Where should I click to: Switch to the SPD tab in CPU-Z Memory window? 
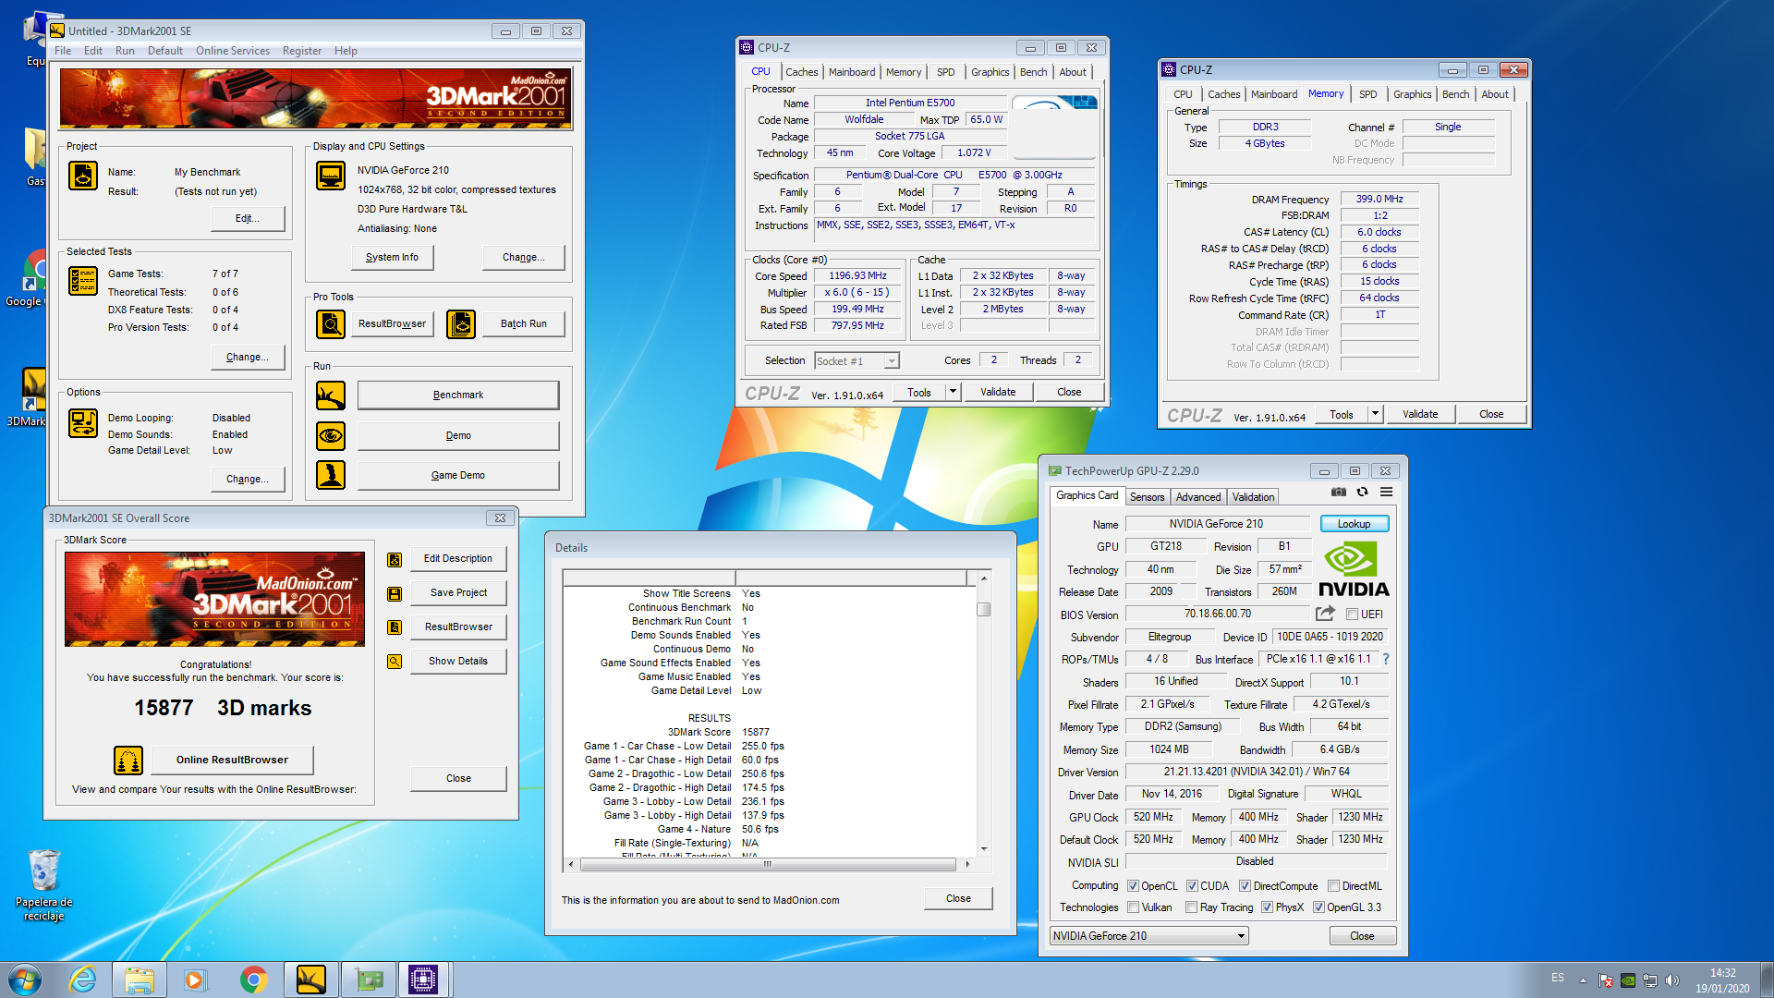(1367, 94)
